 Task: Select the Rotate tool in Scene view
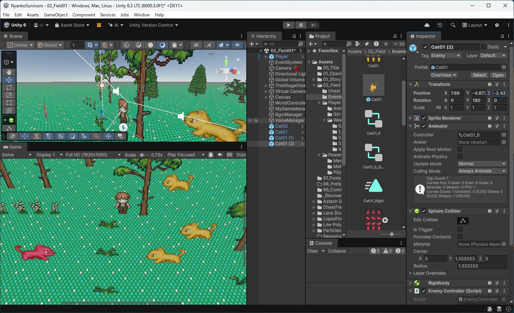tap(9, 88)
